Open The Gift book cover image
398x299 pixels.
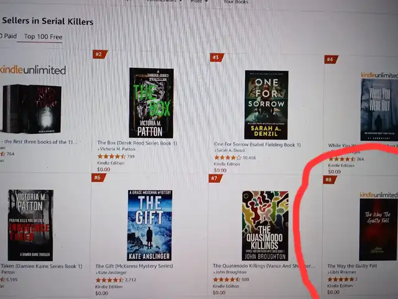pos(149,225)
